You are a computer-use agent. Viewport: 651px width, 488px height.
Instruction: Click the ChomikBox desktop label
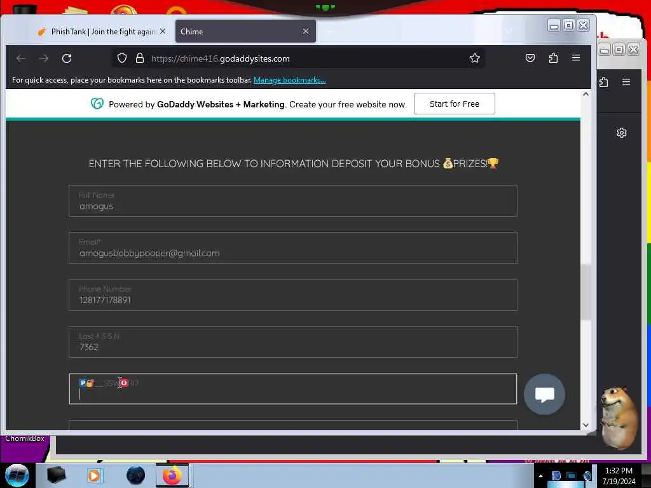point(25,438)
